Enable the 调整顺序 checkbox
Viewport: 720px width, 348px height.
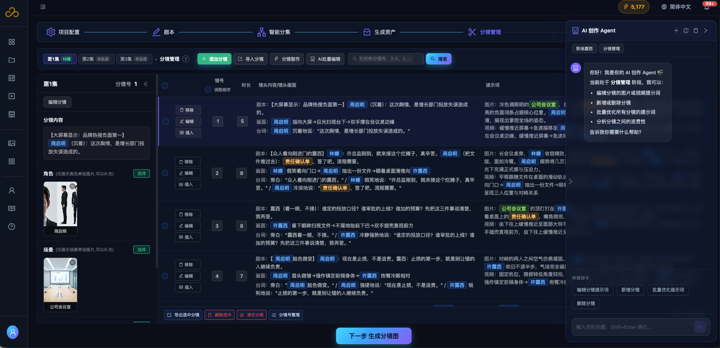[208, 89]
